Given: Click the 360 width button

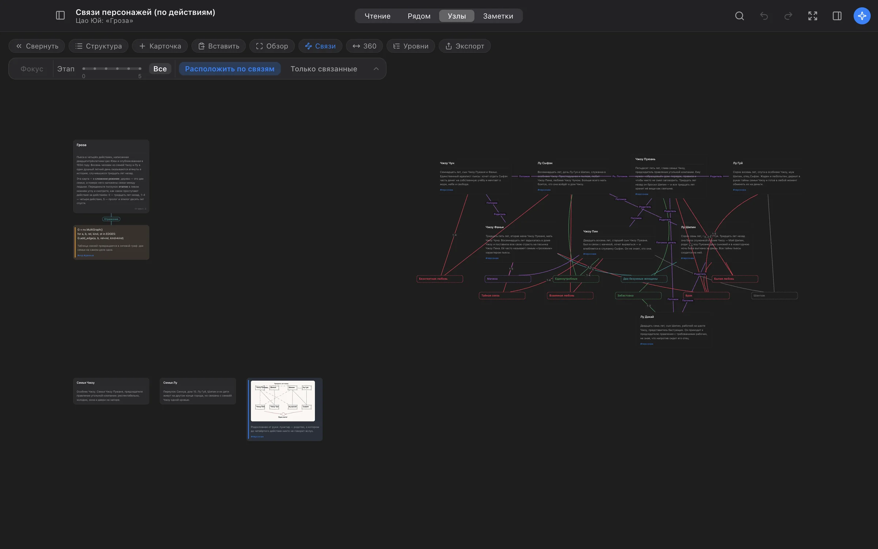Looking at the screenshot, I should click(x=364, y=46).
